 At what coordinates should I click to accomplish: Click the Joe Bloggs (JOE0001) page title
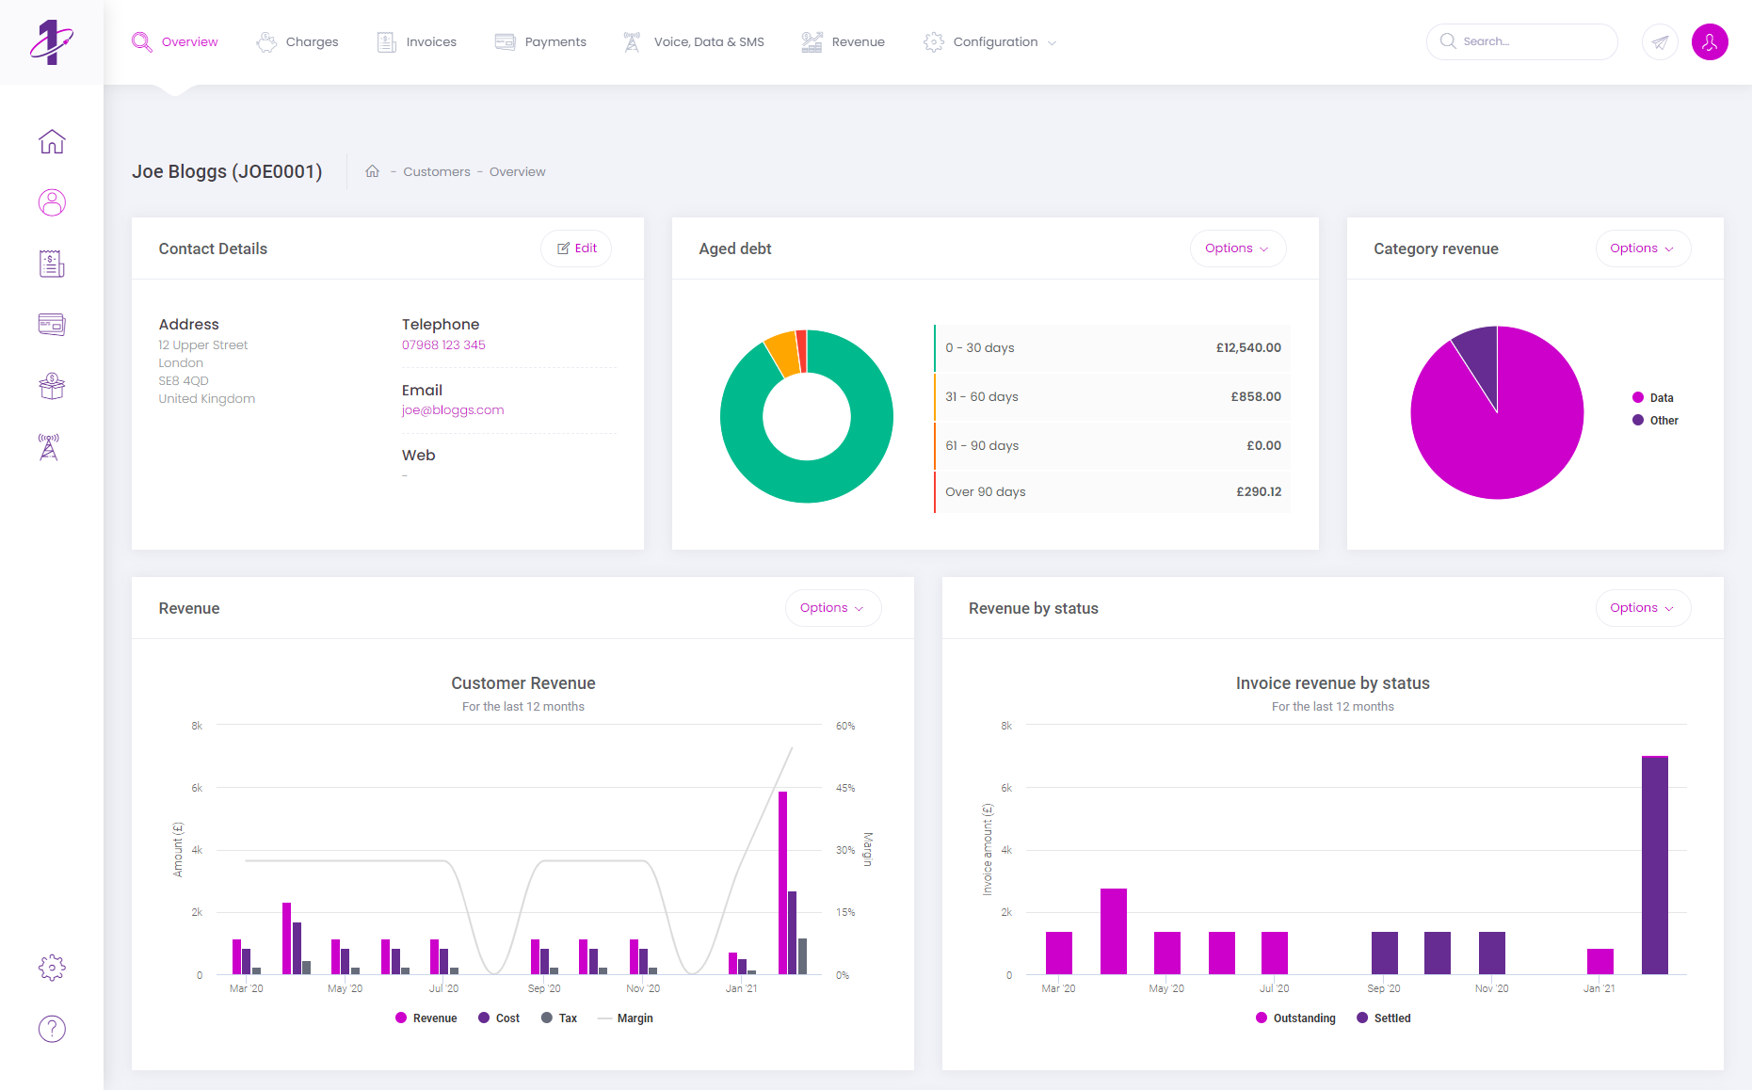tap(227, 171)
